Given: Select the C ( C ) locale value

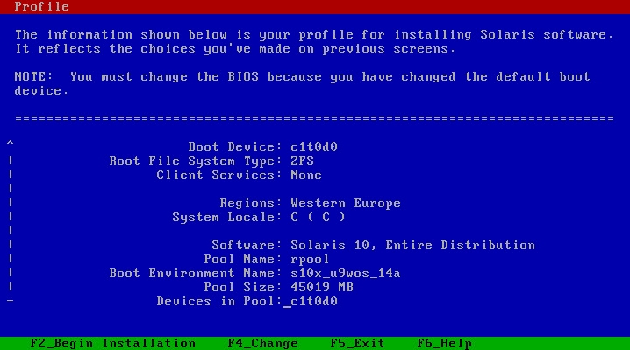Looking at the screenshot, I should [x=318, y=217].
